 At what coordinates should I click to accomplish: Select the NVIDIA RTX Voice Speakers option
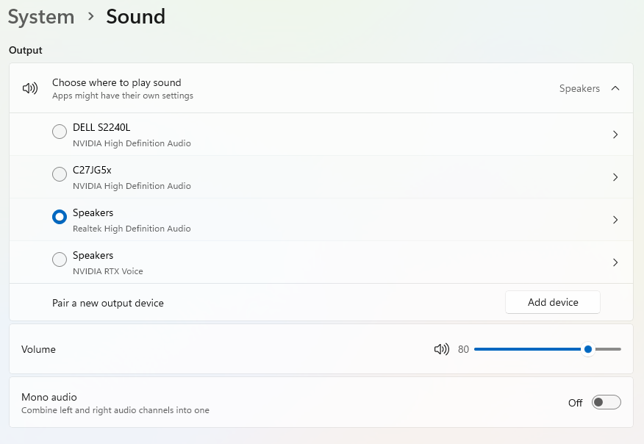click(x=60, y=259)
